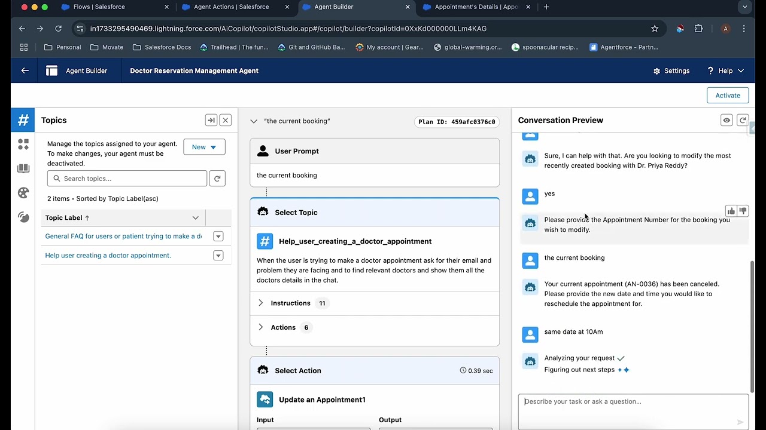Open a new browser tab
The image size is (766, 430).
pos(546,7)
